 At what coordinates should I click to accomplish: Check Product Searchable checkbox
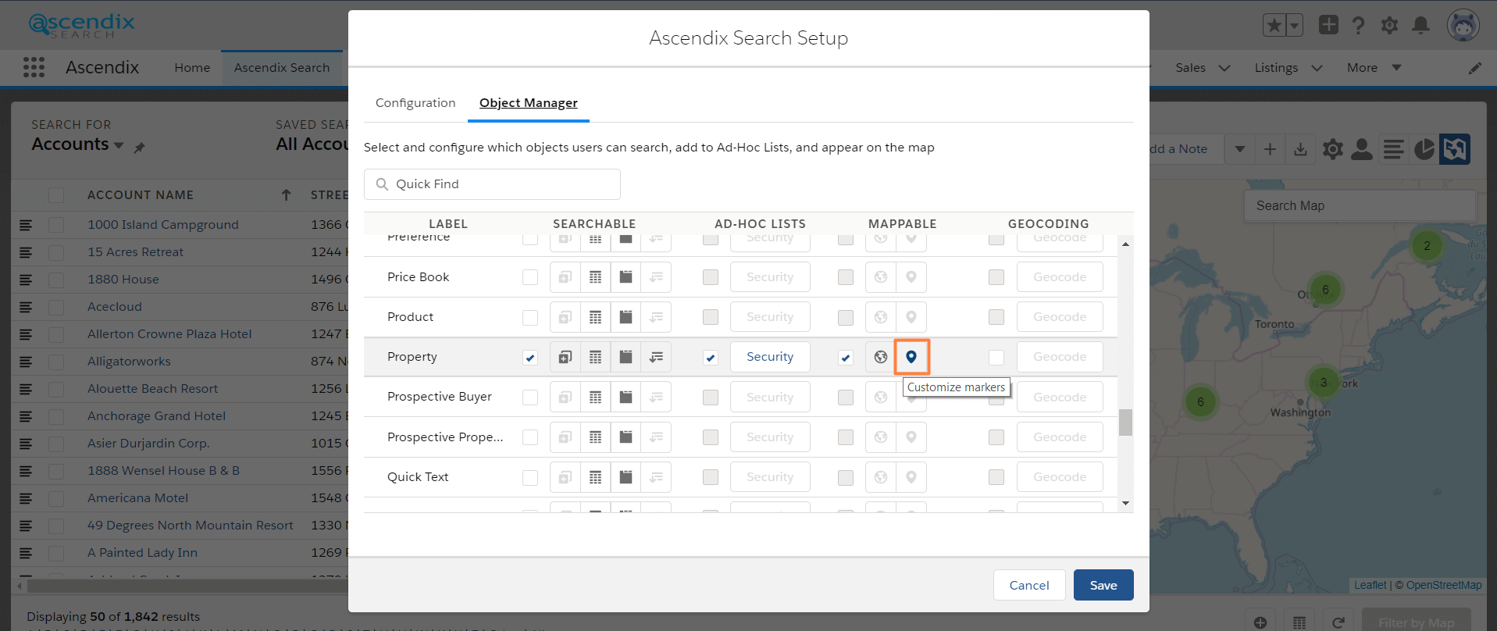coord(530,318)
